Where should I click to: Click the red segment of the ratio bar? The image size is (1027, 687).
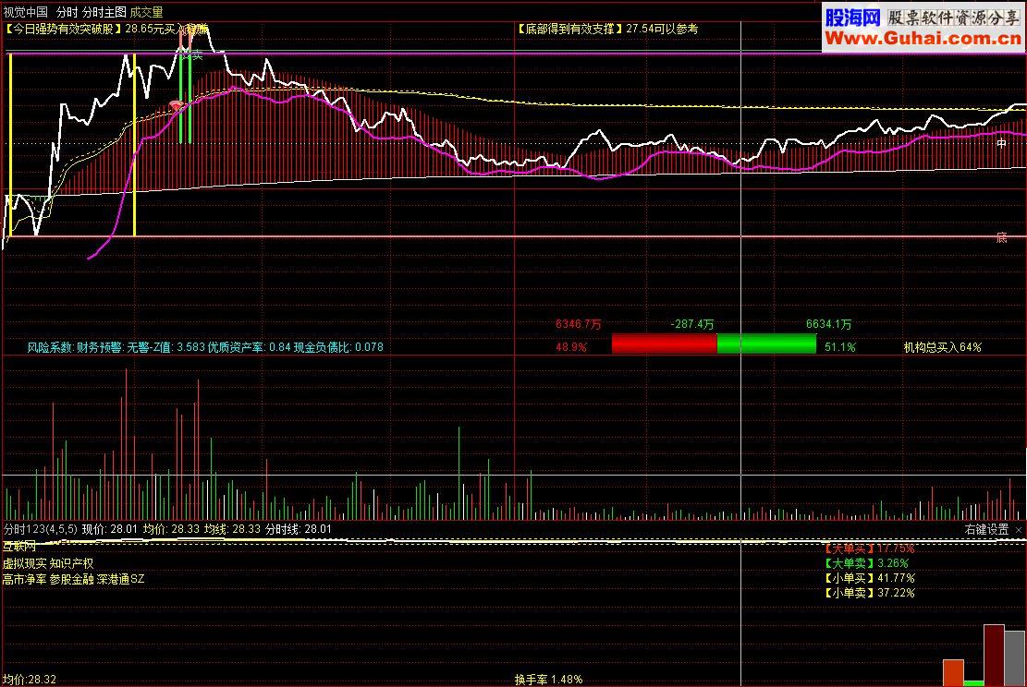click(664, 343)
